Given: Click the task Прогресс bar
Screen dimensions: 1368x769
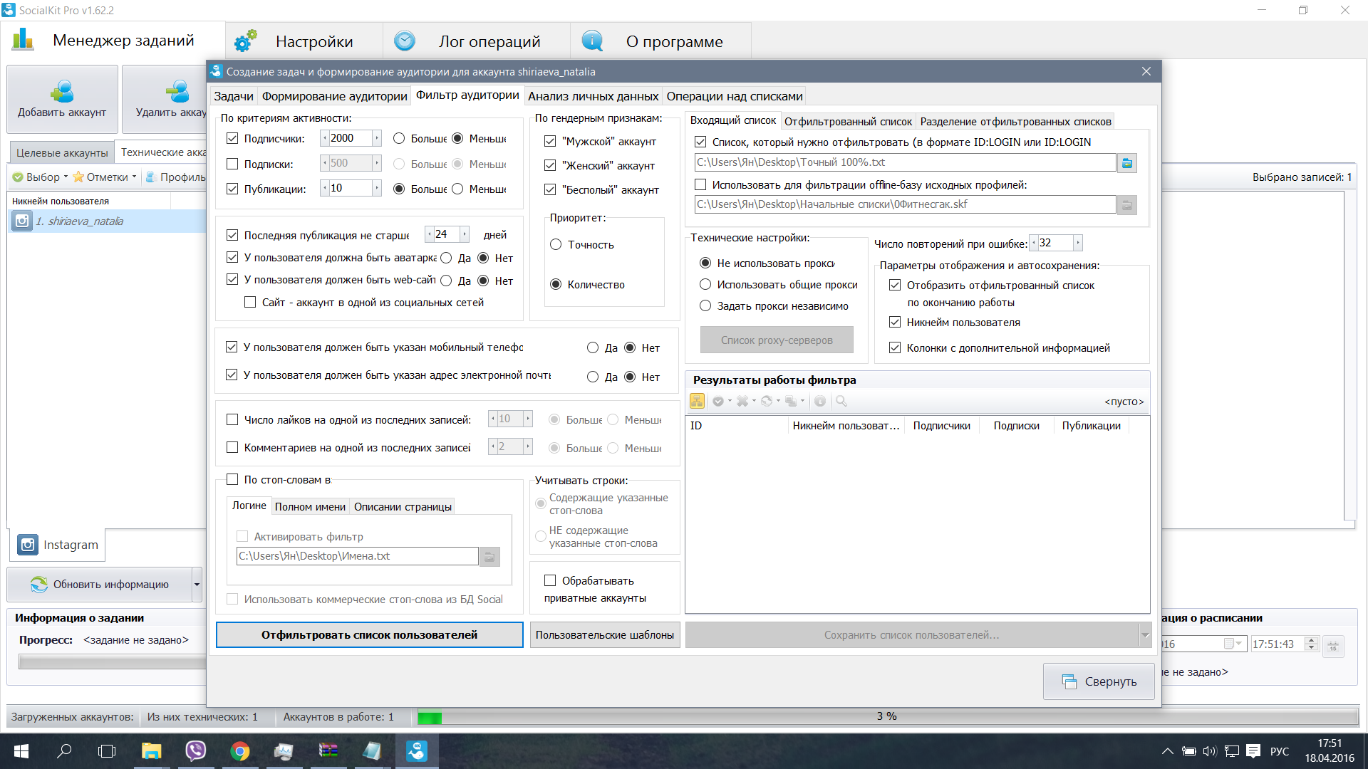Looking at the screenshot, I should [x=113, y=662].
